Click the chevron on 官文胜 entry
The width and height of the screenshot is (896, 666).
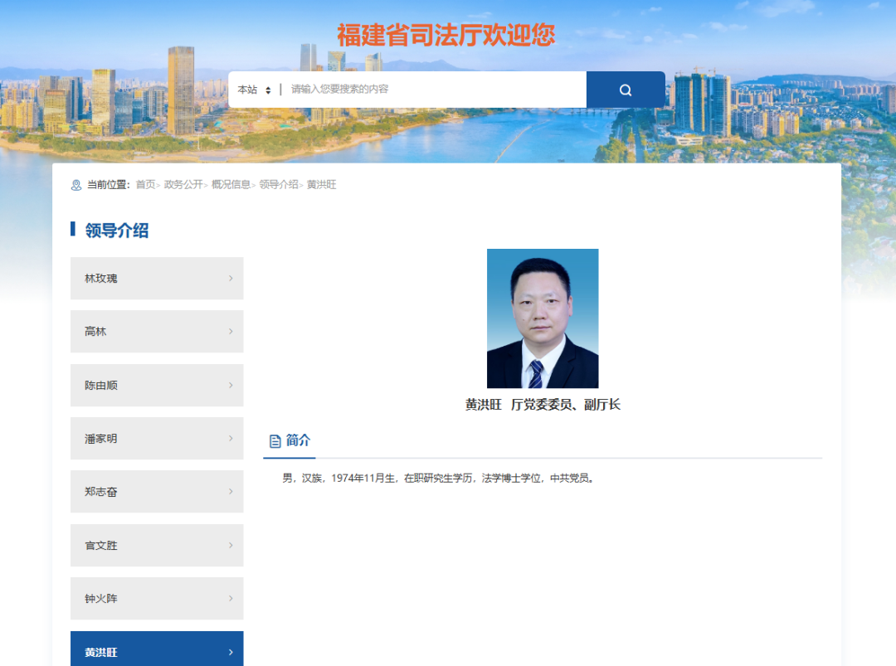tap(231, 546)
